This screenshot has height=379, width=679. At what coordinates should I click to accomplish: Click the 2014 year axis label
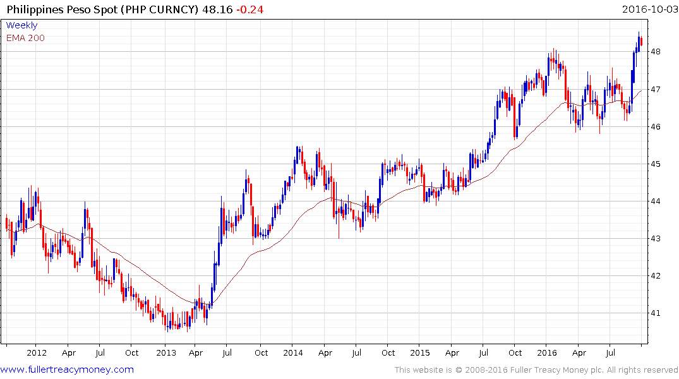(293, 352)
